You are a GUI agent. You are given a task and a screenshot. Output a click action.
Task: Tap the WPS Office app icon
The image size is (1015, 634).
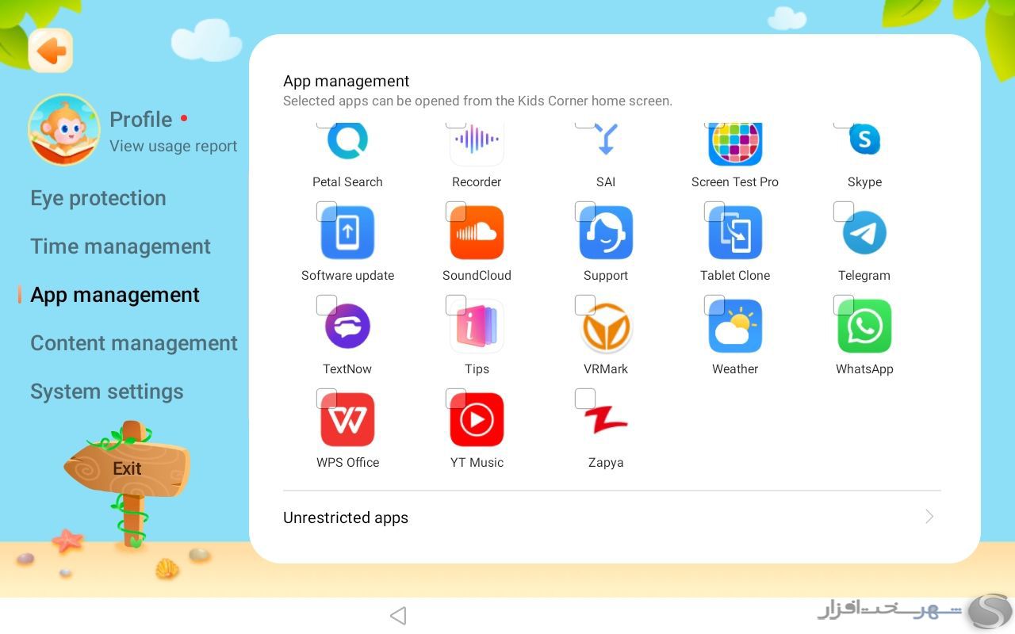[x=347, y=419]
